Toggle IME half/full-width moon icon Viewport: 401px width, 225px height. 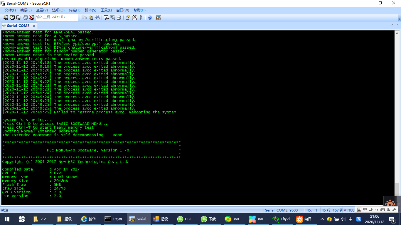point(370,209)
